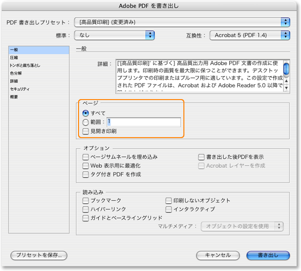The image size is (301, 271).
Task: Toggle Web 表示用に最適化 checkbox
Action: (86, 165)
